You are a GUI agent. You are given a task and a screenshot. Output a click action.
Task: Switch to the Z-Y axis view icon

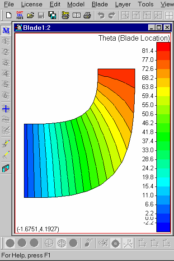coord(142,243)
